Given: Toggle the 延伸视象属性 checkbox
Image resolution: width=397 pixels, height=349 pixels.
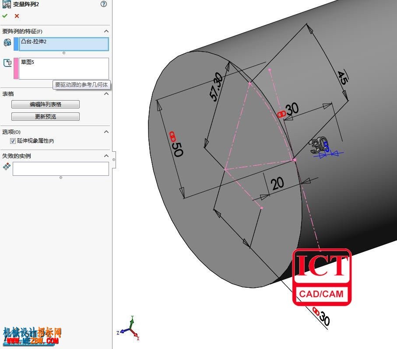Looking at the screenshot, I should (x=13, y=141).
